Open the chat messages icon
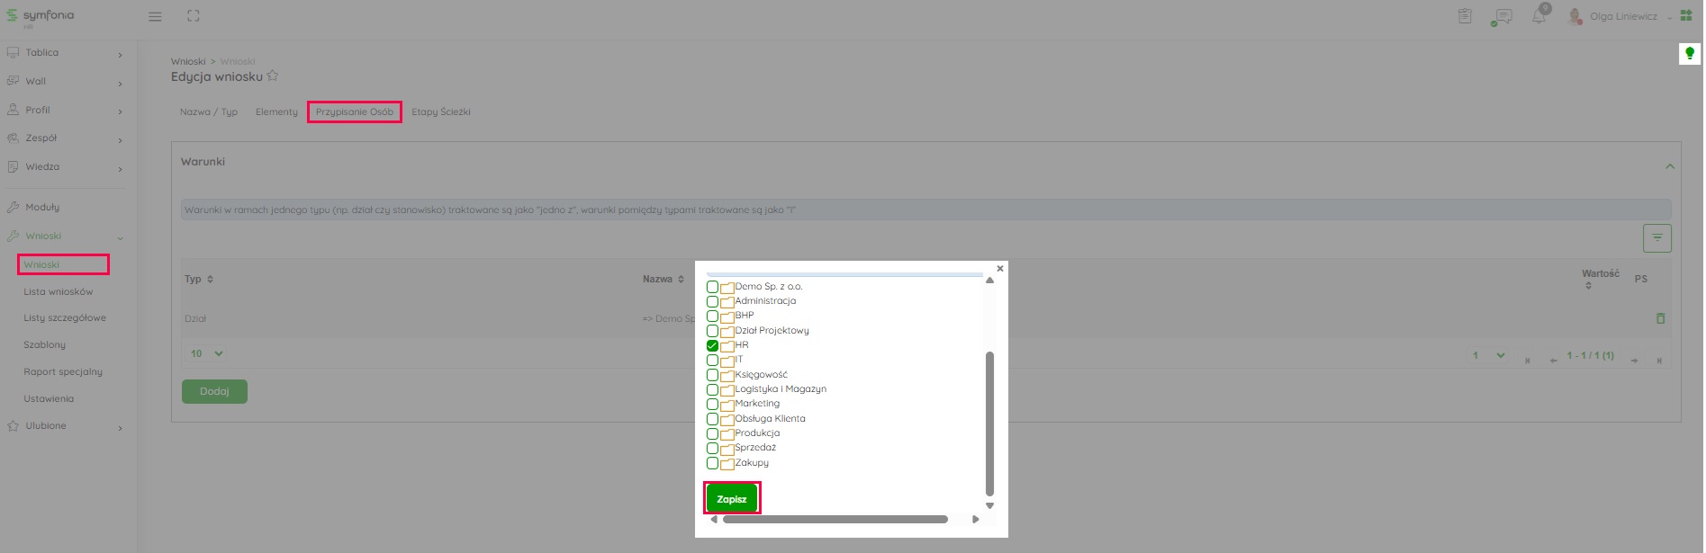 tap(1502, 16)
